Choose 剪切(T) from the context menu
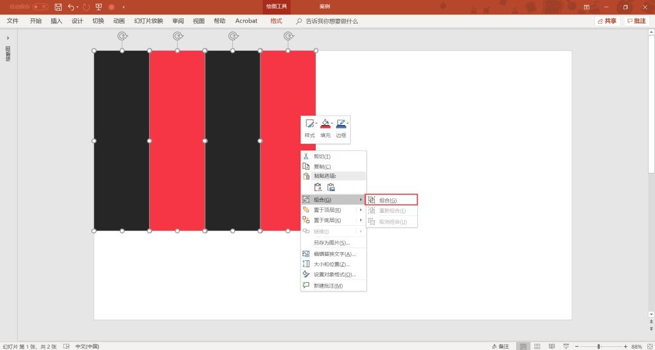The width and height of the screenshot is (655, 350). [334, 156]
